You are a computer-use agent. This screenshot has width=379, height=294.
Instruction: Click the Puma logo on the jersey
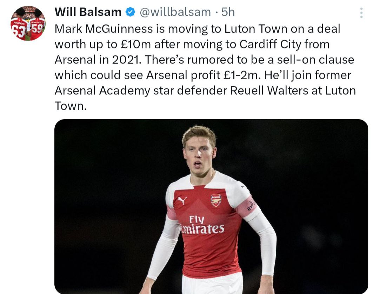[x=182, y=200]
